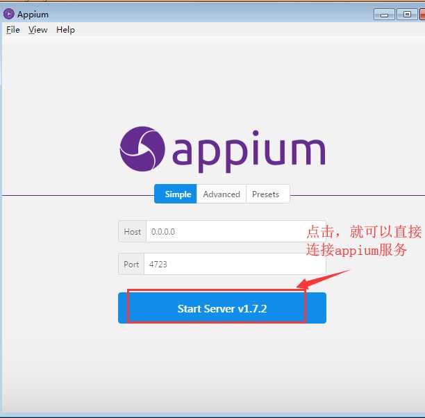
Task: Click the Port input field
Action: pyautogui.click(x=235, y=264)
